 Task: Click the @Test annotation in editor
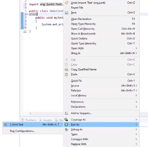(33, 14)
